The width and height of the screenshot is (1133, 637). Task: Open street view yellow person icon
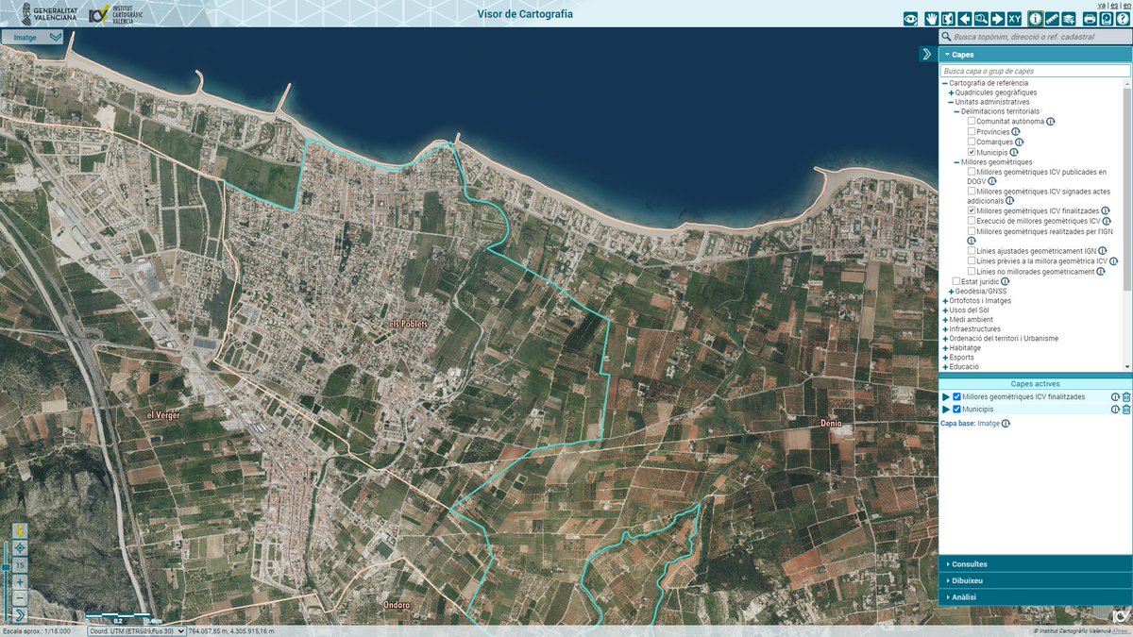(x=20, y=531)
